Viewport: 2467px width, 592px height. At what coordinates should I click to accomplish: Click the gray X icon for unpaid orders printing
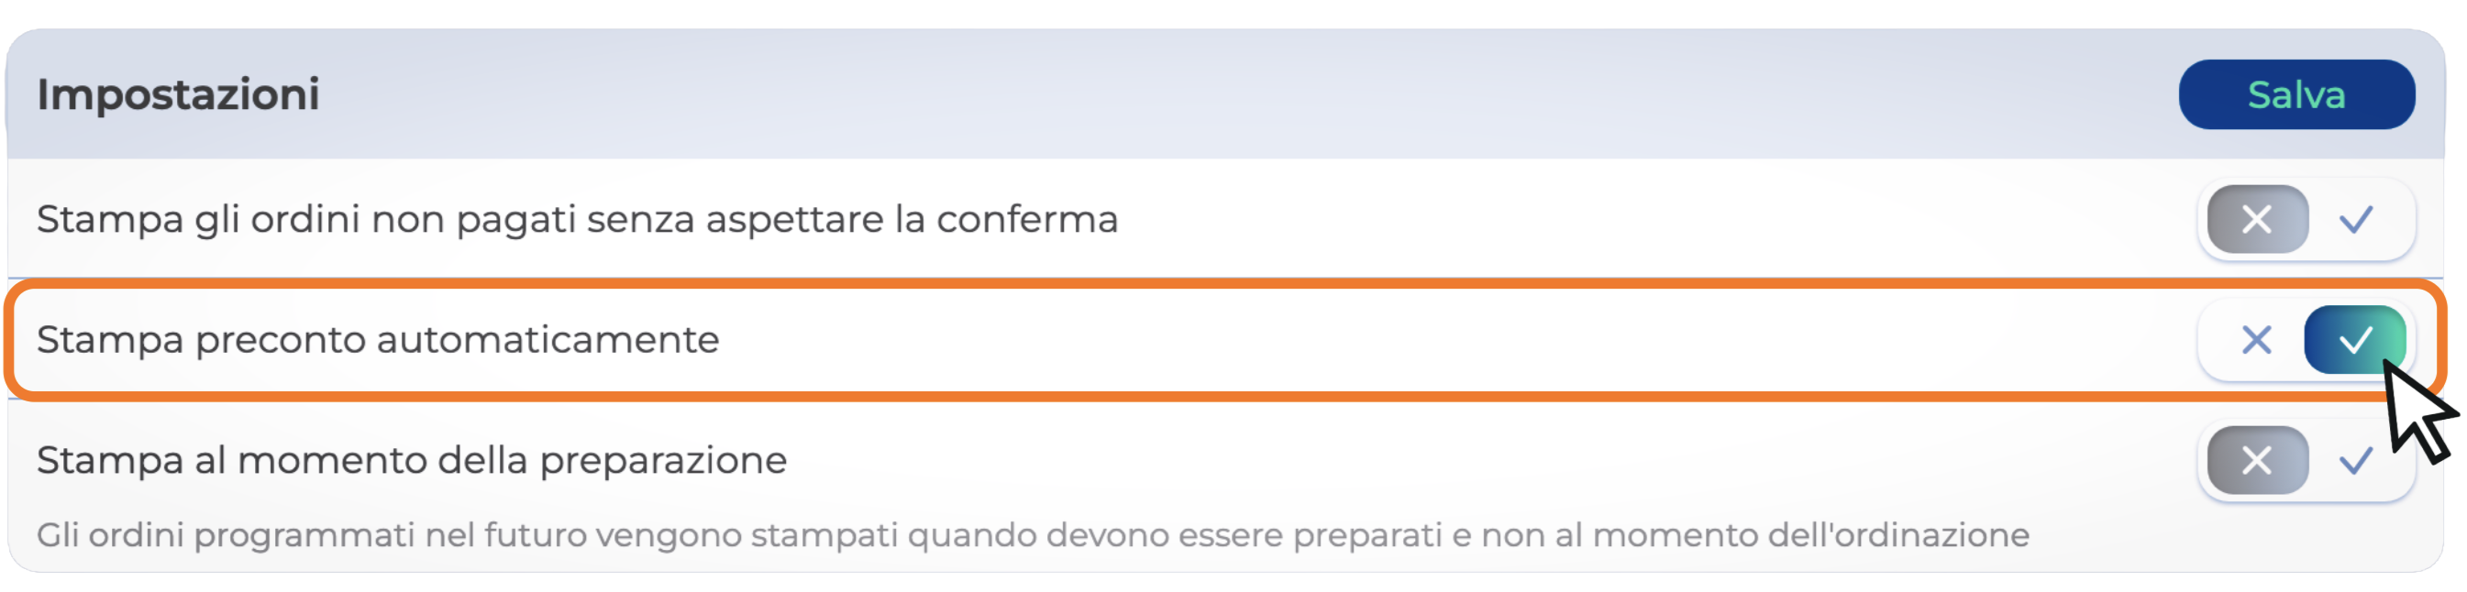click(2256, 220)
